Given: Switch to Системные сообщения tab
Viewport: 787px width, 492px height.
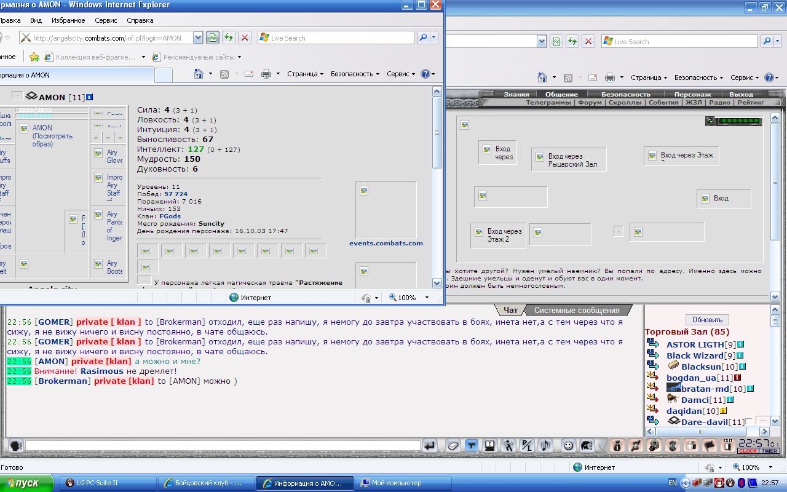Looking at the screenshot, I should coord(576,311).
